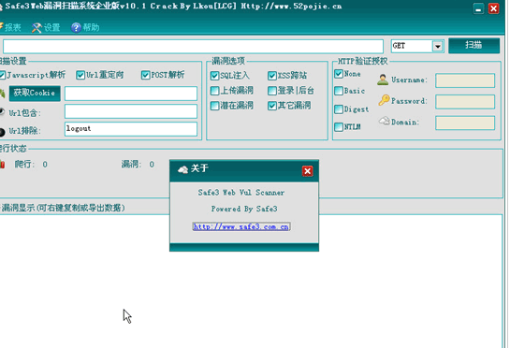Click the key icon beside Password
Screen dimensions: 510x348
[x=384, y=100]
